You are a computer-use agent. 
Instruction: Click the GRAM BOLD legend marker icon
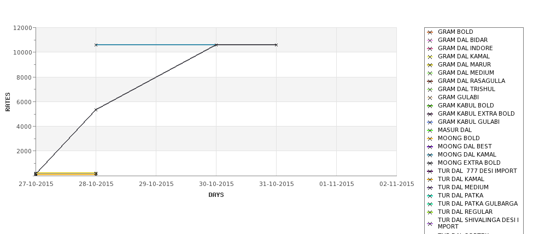pyautogui.click(x=430, y=32)
